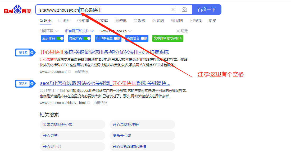Toggle the 隐藏广告 switch
This screenshot has width=291, height=158.
87,38
